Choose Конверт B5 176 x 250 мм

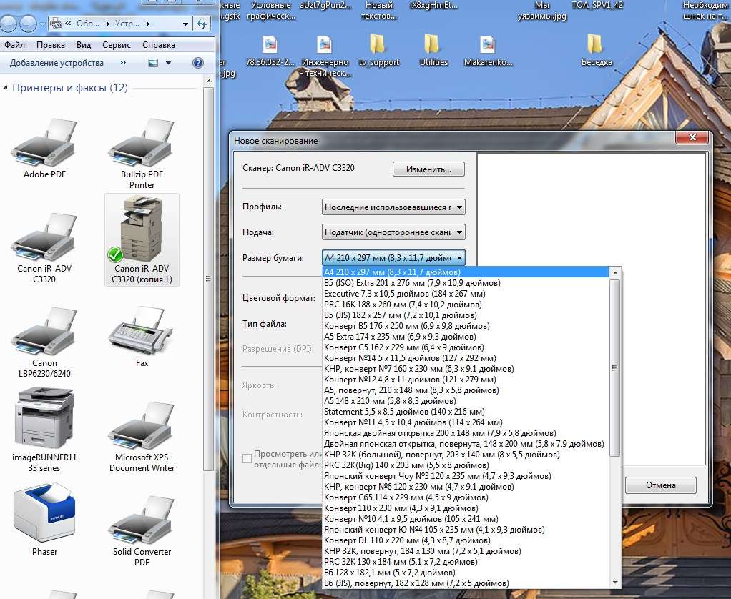pos(466,325)
